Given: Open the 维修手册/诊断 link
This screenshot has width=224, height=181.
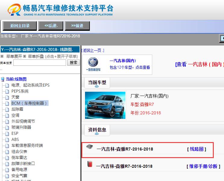Looking at the screenshot, I should click(x=203, y=166).
